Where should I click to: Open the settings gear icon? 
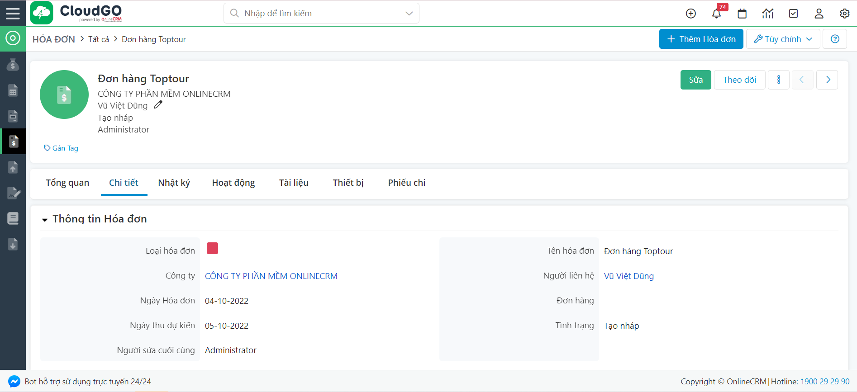[844, 14]
